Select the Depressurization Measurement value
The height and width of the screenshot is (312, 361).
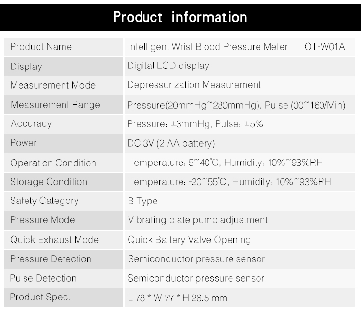click(194, 85)
